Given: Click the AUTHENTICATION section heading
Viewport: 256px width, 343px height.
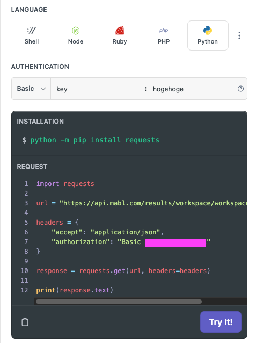Looking at the screenshot, I should pyautogui.click(x=40, y=67).
